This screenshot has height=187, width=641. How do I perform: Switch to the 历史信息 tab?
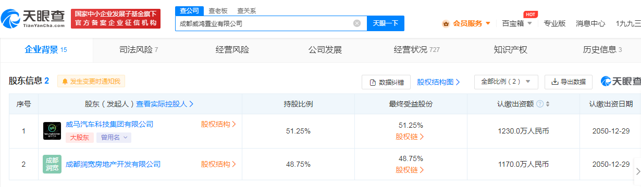pyautogui.click(x=602, y=50)
